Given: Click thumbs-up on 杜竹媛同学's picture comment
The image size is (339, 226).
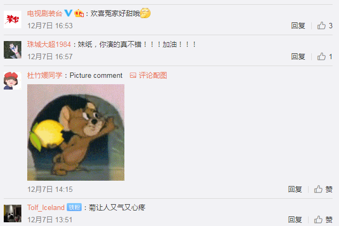Looking at the screenshot, I should (x=318, y=189).
